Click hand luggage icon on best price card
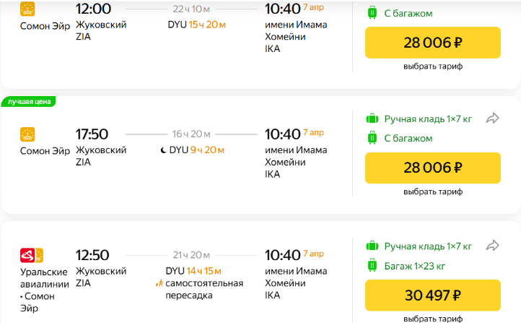 pos(372,119)
